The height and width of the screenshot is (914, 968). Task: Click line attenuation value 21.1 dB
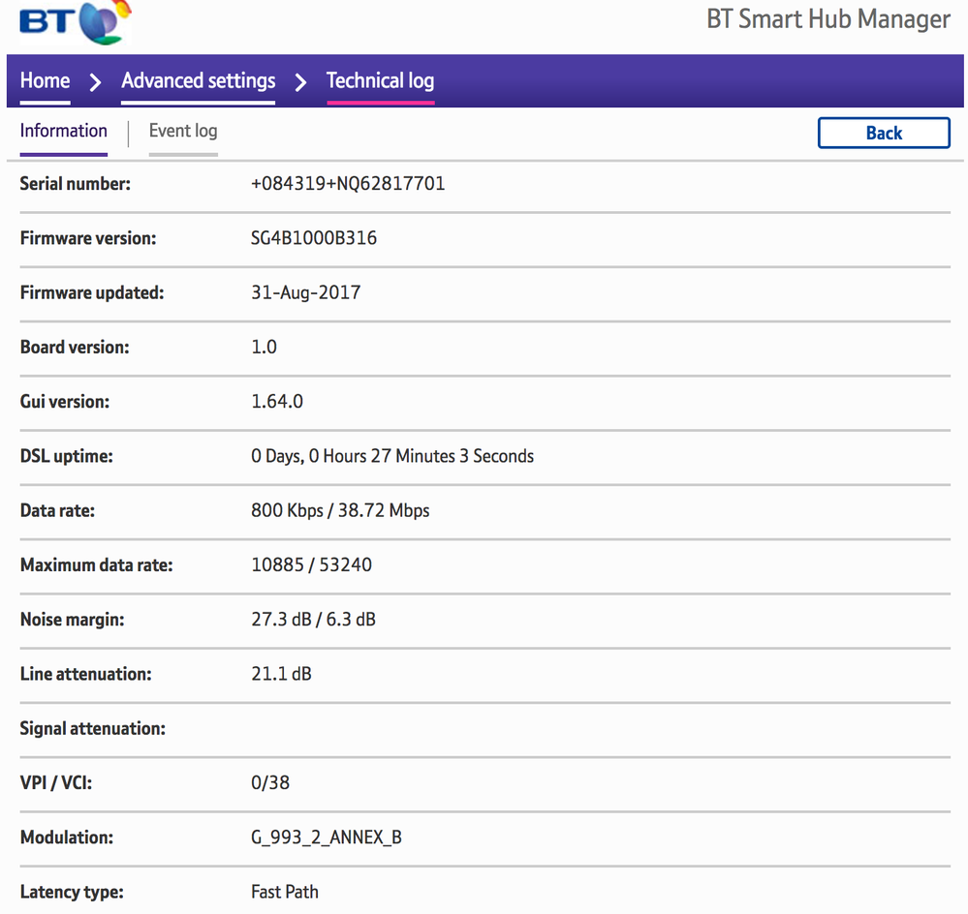[x=281, y=674]
